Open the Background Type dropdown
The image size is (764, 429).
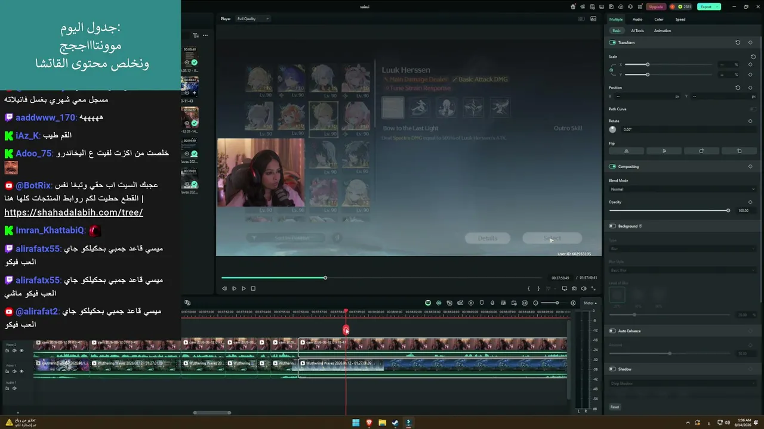[682, 248]
